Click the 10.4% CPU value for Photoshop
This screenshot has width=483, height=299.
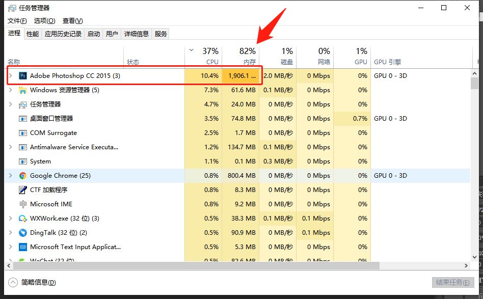pyautogui.click(x=209, y=76)
